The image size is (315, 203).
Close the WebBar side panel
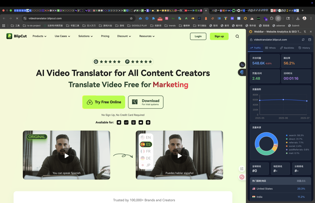click(311, 32)
